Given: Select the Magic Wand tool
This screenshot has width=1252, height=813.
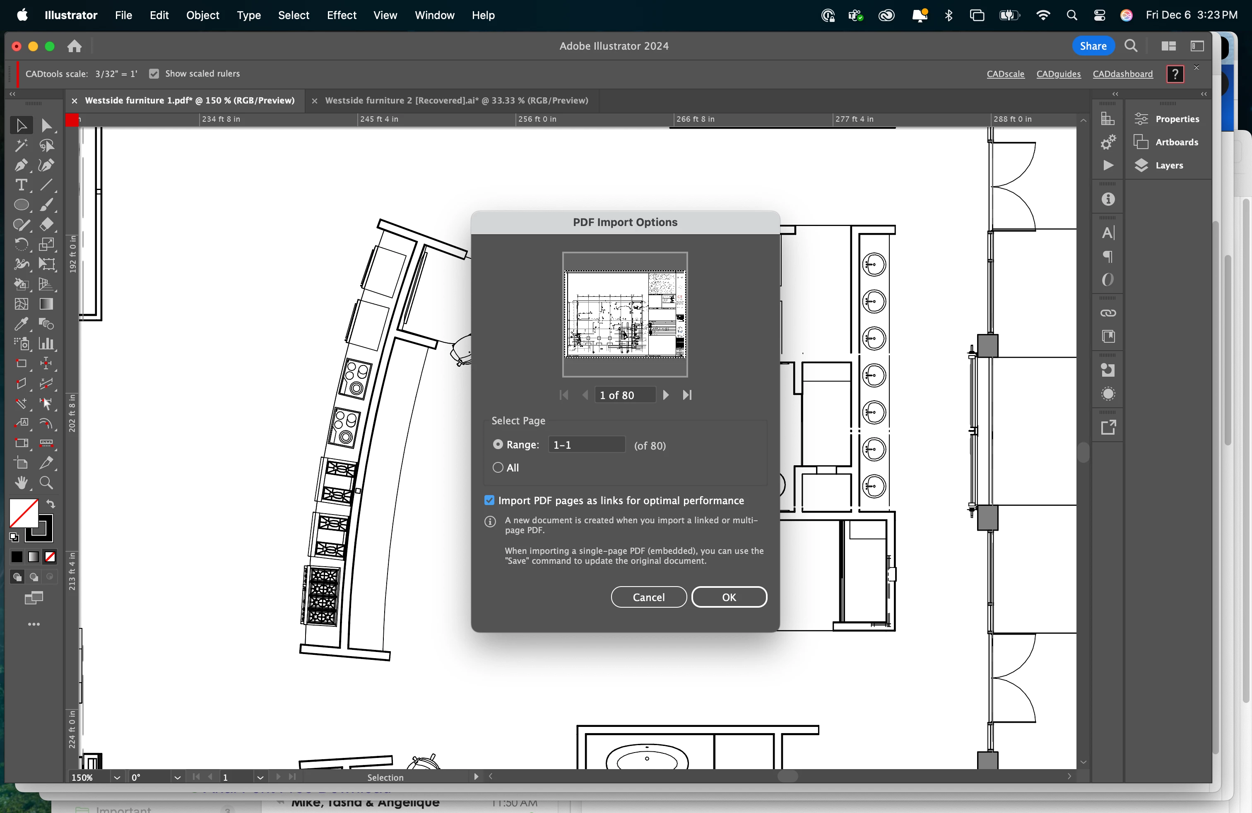Looking at the screenshot, I should tap(21, 145).
